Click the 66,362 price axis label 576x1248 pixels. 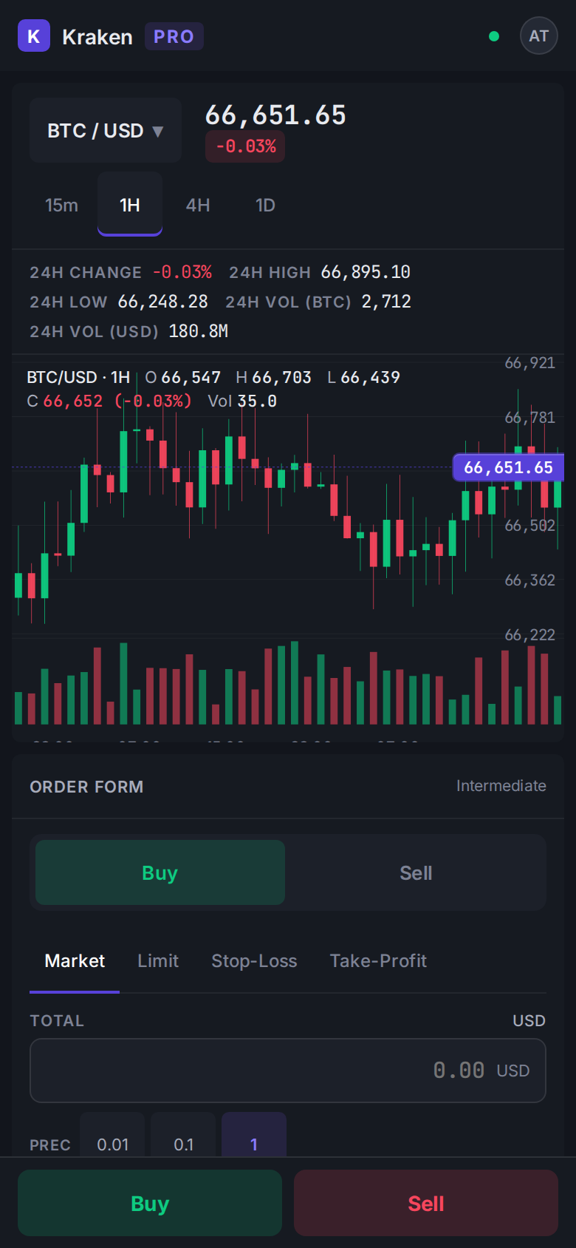point(529,580)
